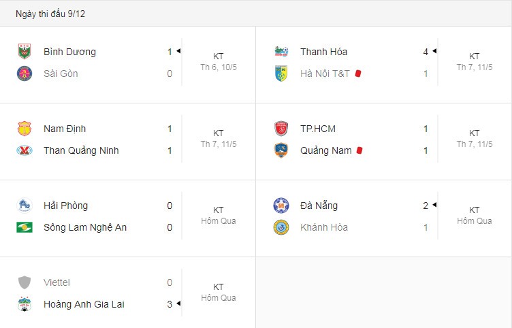This screenshot has height=328, width=512.
Task: Click the red card beside Quảng Nam
Action: click(x=359, y=150)
